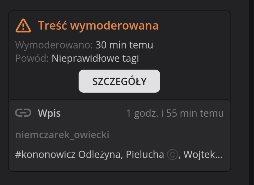Open the SZCZEGÓŁY details button
The image size is (254, 185).
(119, 81)
